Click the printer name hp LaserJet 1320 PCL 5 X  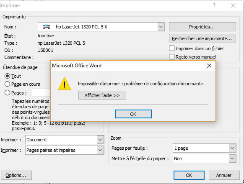click(81, 27)
